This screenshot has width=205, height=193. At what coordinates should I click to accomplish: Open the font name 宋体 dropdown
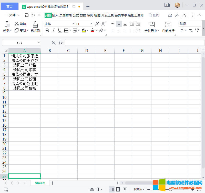click(x=74, y=24)
